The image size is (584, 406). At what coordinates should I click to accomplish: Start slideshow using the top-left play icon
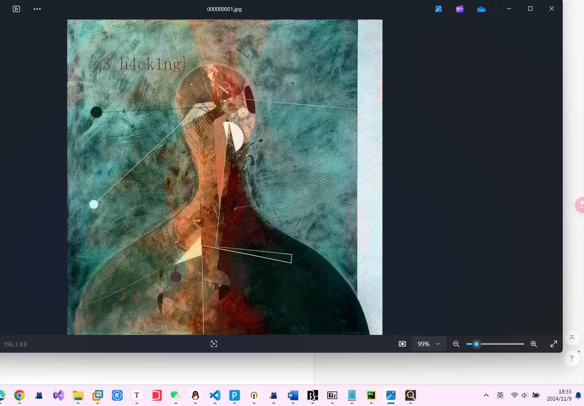click(16, 9)
